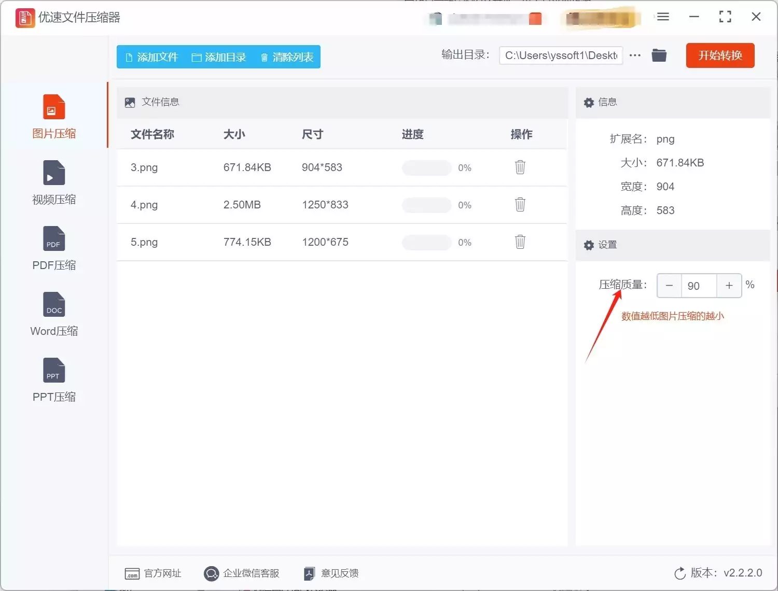778x591 pixels.
Task: Click progress bar of 5.png
Action: (x=427, y=242)
